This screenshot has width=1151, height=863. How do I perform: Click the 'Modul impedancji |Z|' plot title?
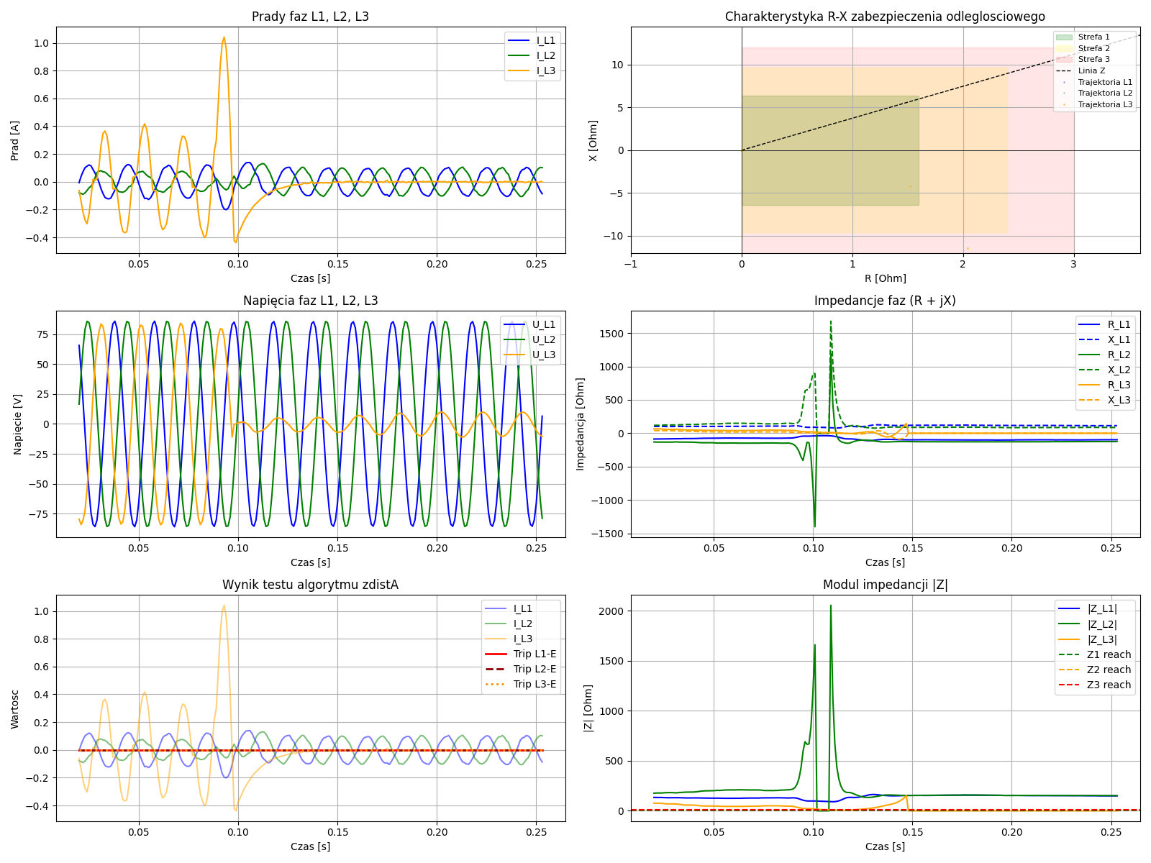pos(885,585)
